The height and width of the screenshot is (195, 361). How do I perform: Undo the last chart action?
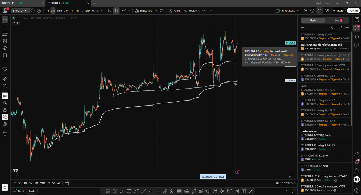click(204, 10)
